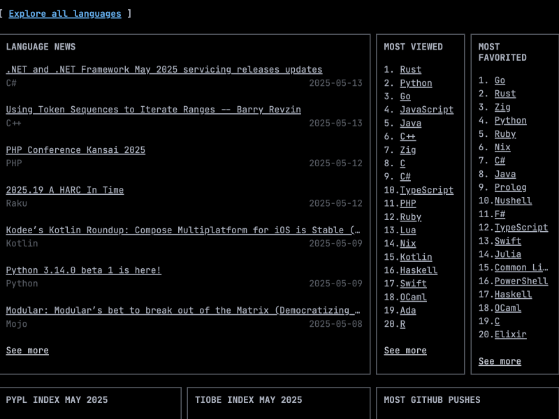Open 2025.19 A HARC In Time article
This screenshot has width=559, height=419.
(x=65, y=190)
